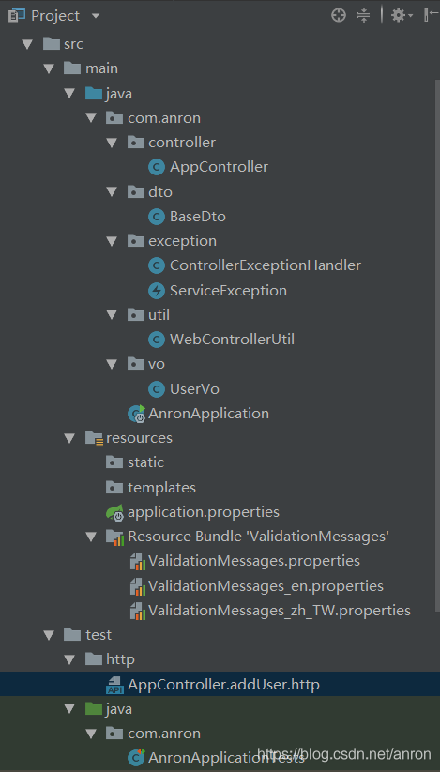Select UserVo in the tree
440x772 pixels.
[194, 389]
